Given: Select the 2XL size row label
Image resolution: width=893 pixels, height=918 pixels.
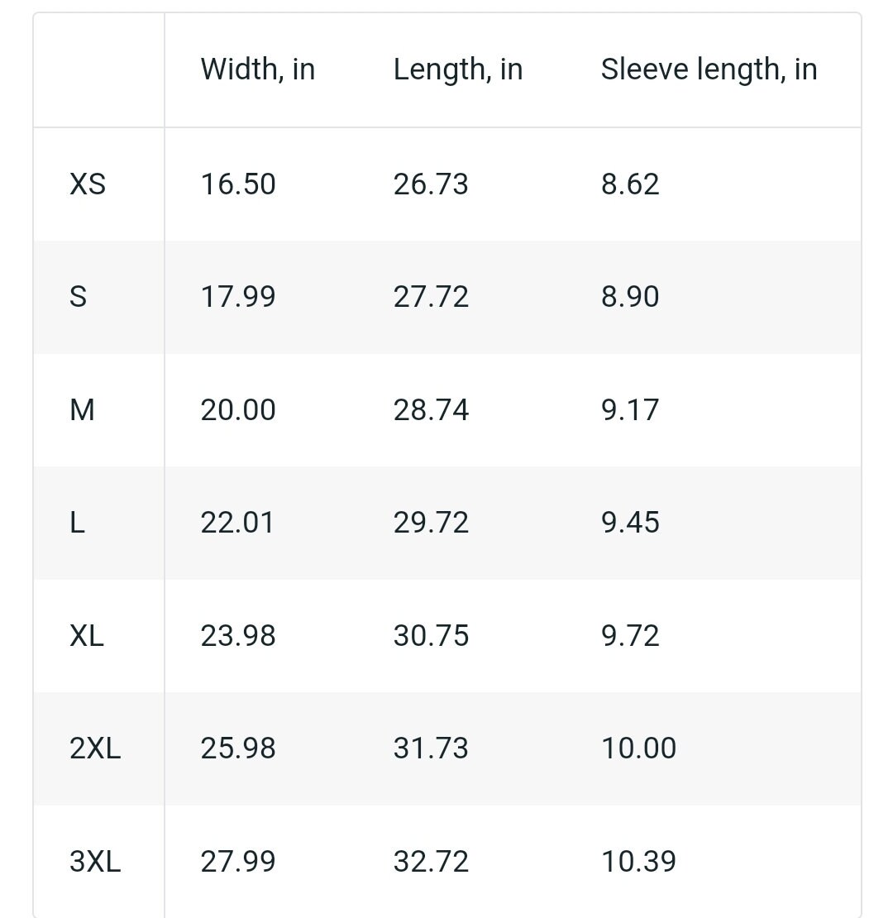Looking at the screenshot, I should click(95, 748).
